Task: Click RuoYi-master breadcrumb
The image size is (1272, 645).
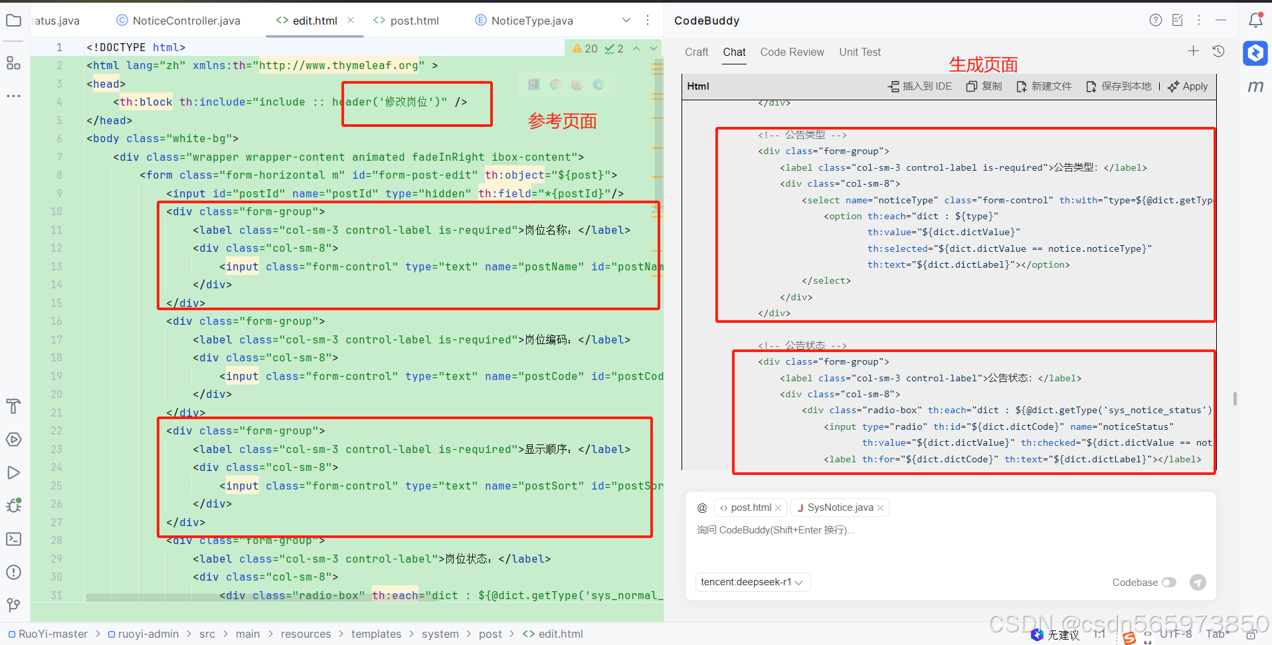Action: [x=48, y=634]
